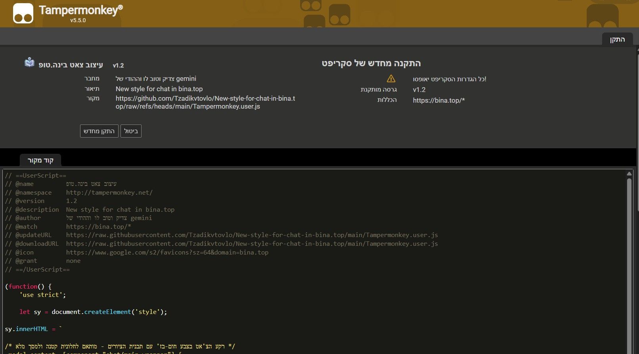639x354 pixels.
Task: Click the source code vertical scrollbar thumb
Action: [x=629, y=266]
